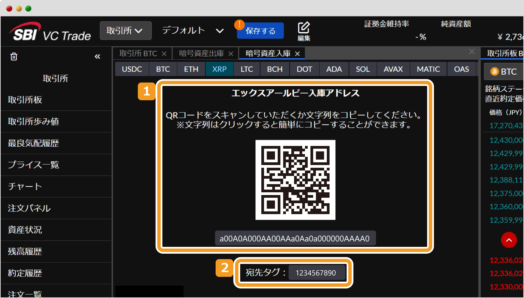This screenshot has width=524, height=298.
Task: Close the 暗号資産出庫 tab
Action: 231,54
